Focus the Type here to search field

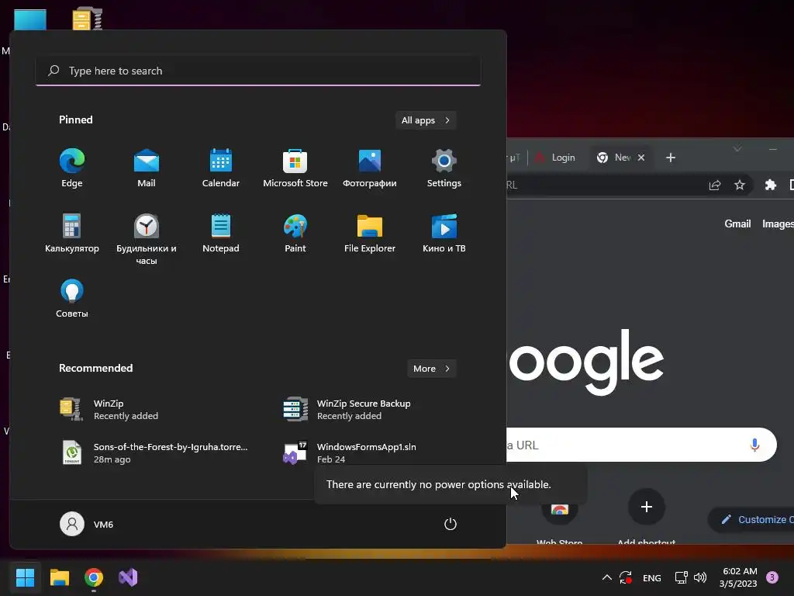pyautogui.click(x=258, y=71)
